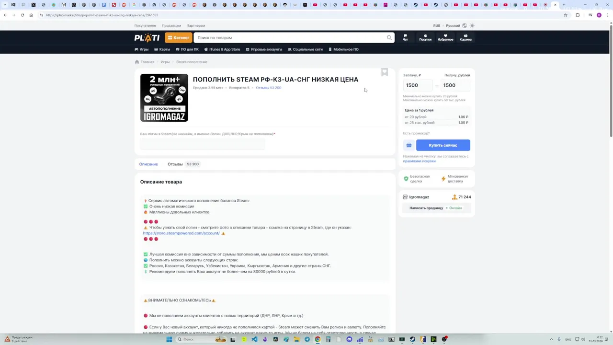Switch to the Отзывы 53 200 tab
The height and width of the screenshot is (345, 613).
click(x=183, y=164)
